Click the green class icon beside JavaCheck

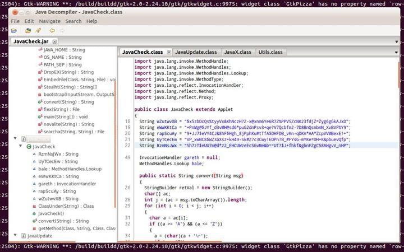coord(29,146)
